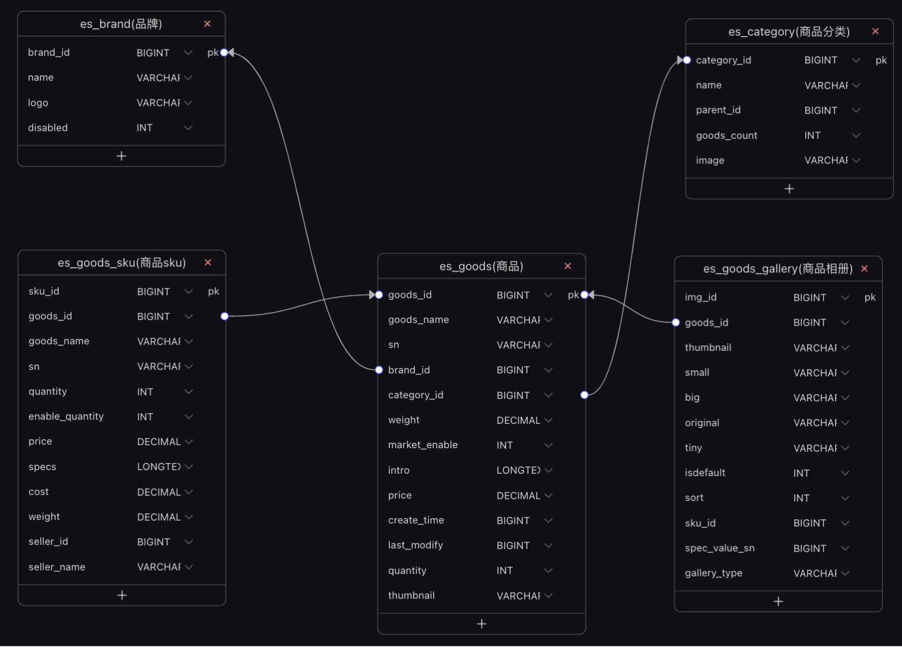This screenshot has height=647, width=902.
Task: Click the pk-side connector dot in es_goods(商品)
Action: (585, 294)
